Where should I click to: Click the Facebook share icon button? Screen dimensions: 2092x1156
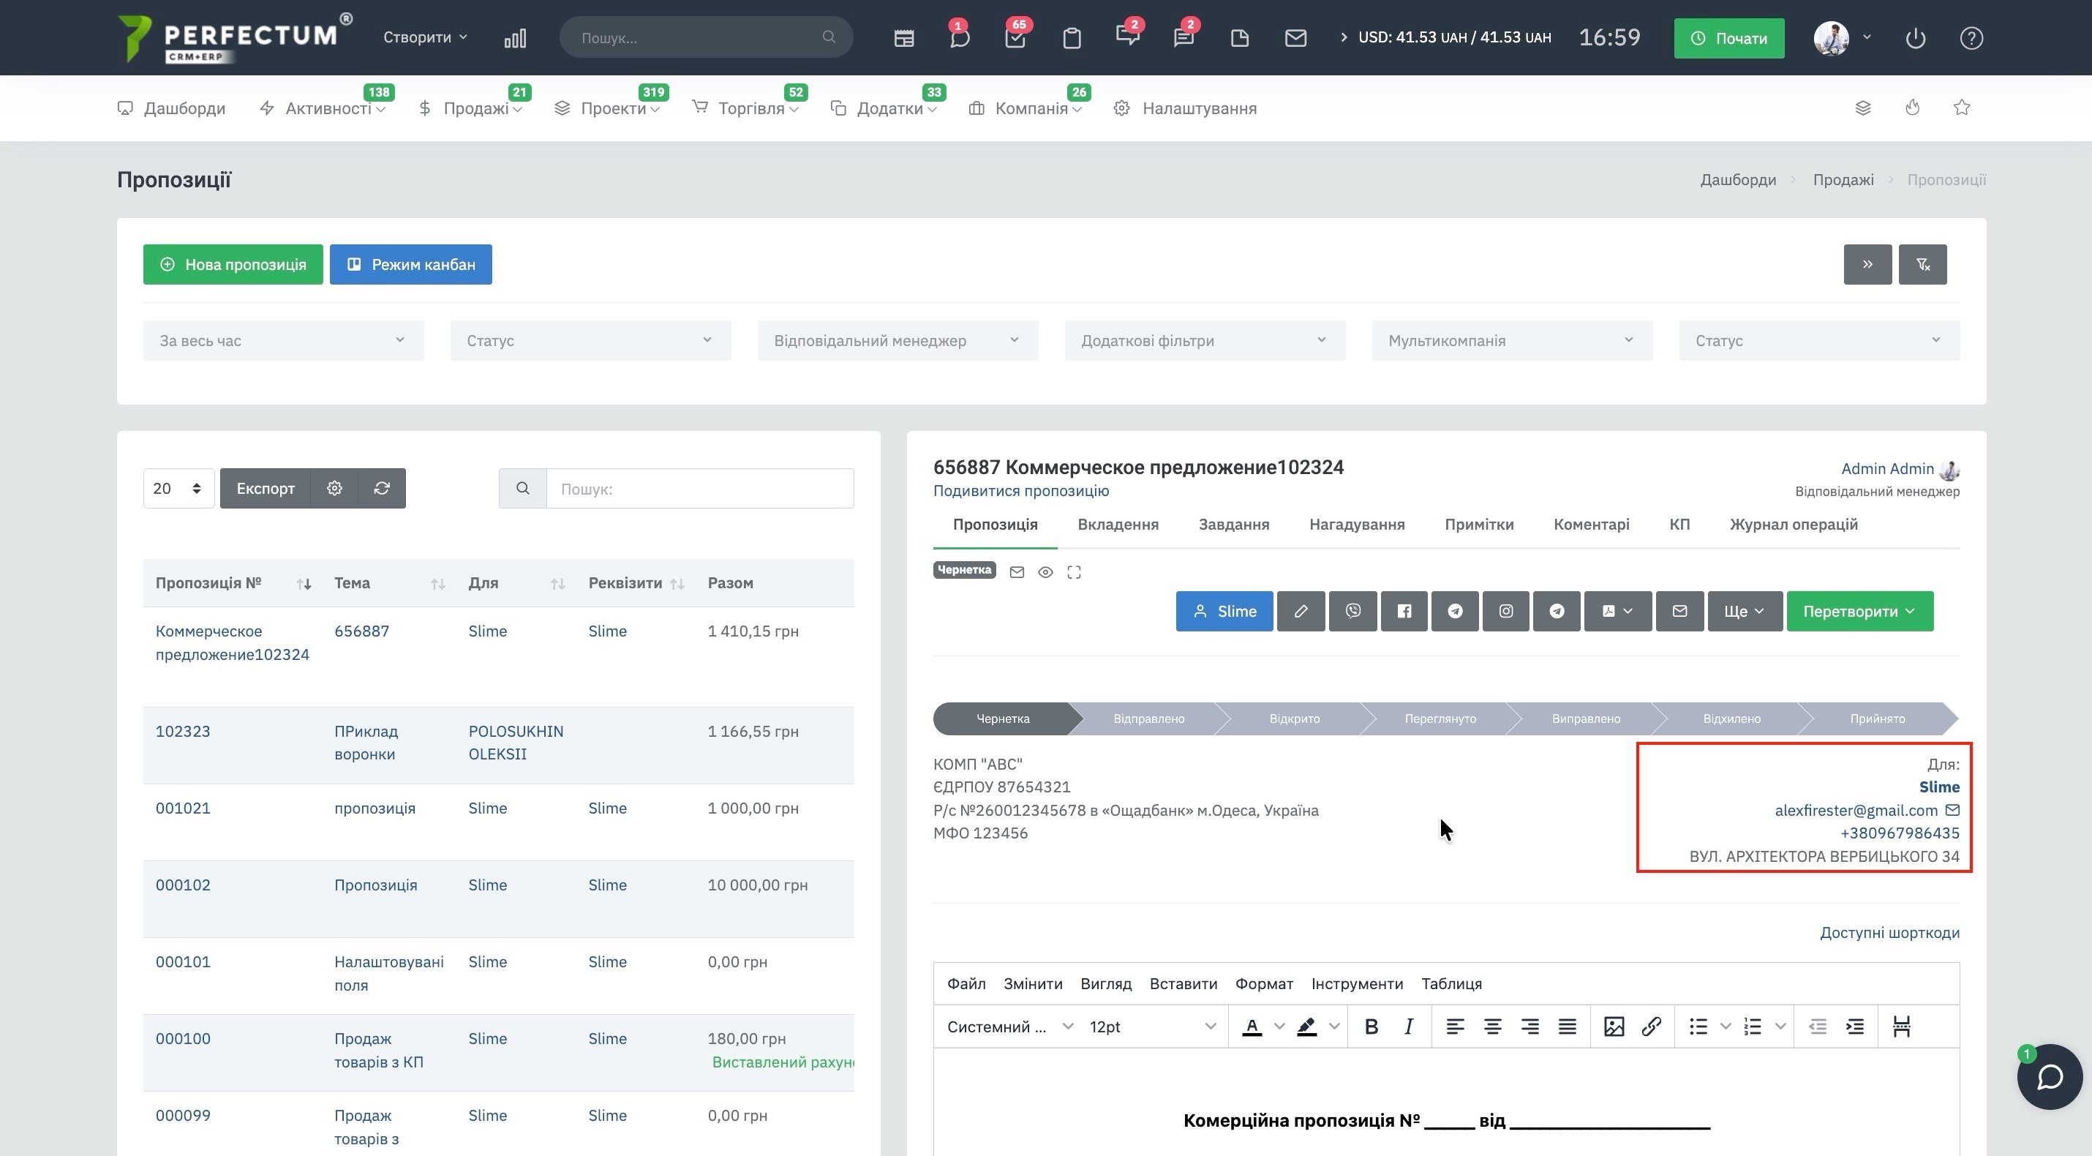(x=1404, y=611)
